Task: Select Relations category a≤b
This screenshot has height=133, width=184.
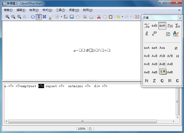Action: tap(154, 26)
